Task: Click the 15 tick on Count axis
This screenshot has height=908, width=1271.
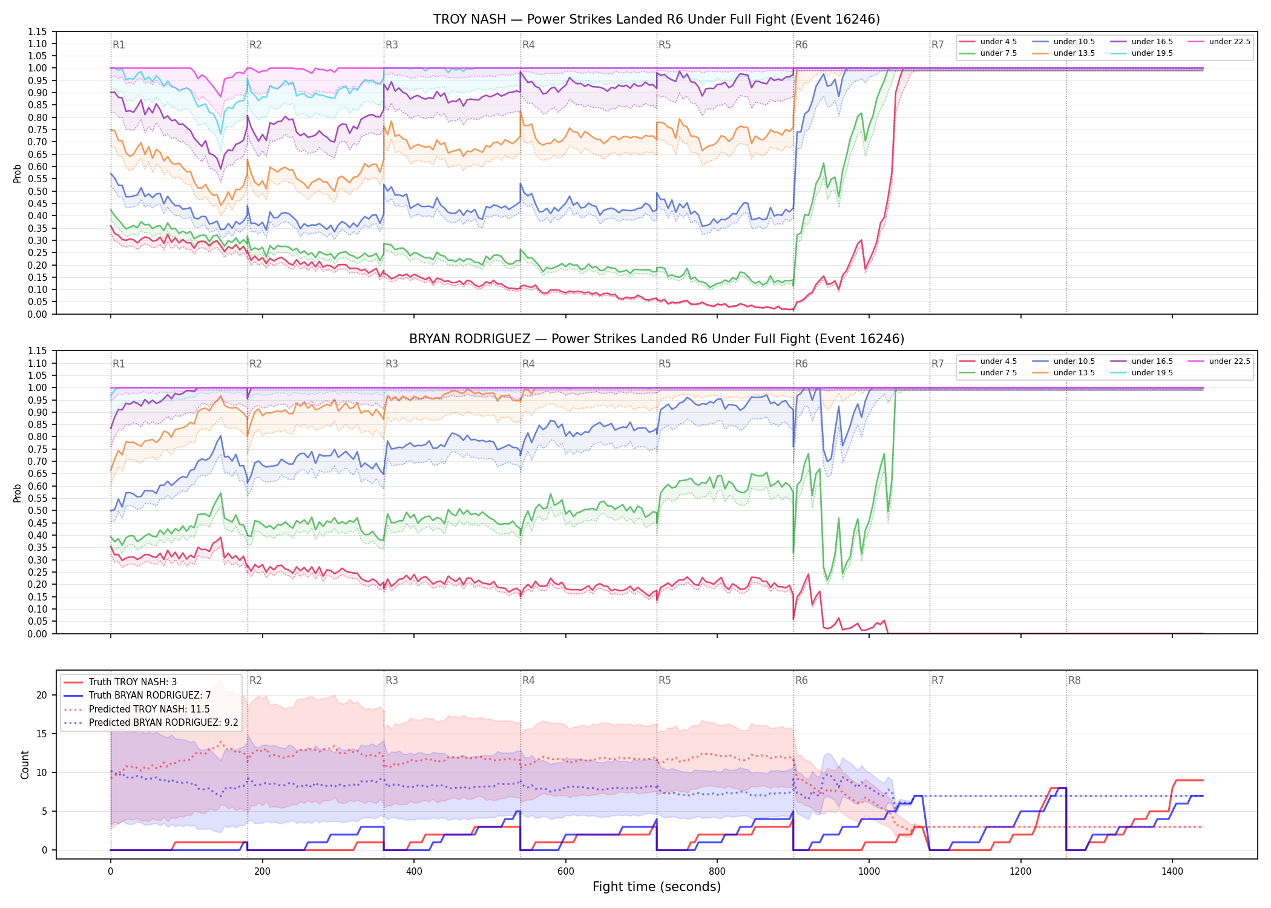Action: coord(42,734)
